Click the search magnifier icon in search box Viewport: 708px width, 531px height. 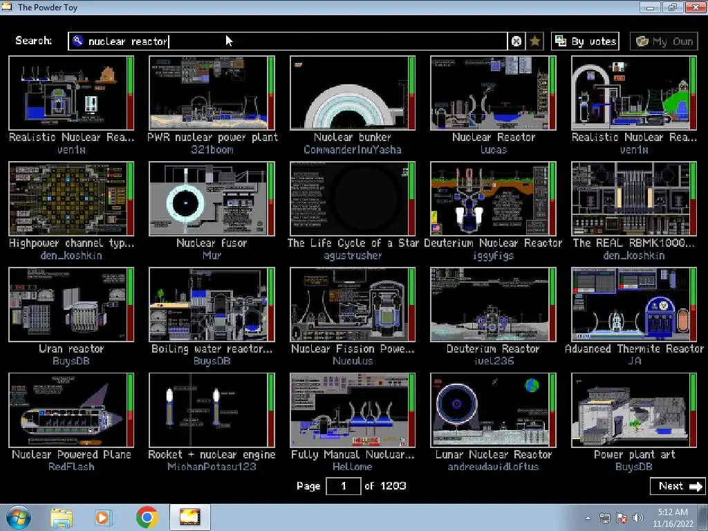coord(78,41)
